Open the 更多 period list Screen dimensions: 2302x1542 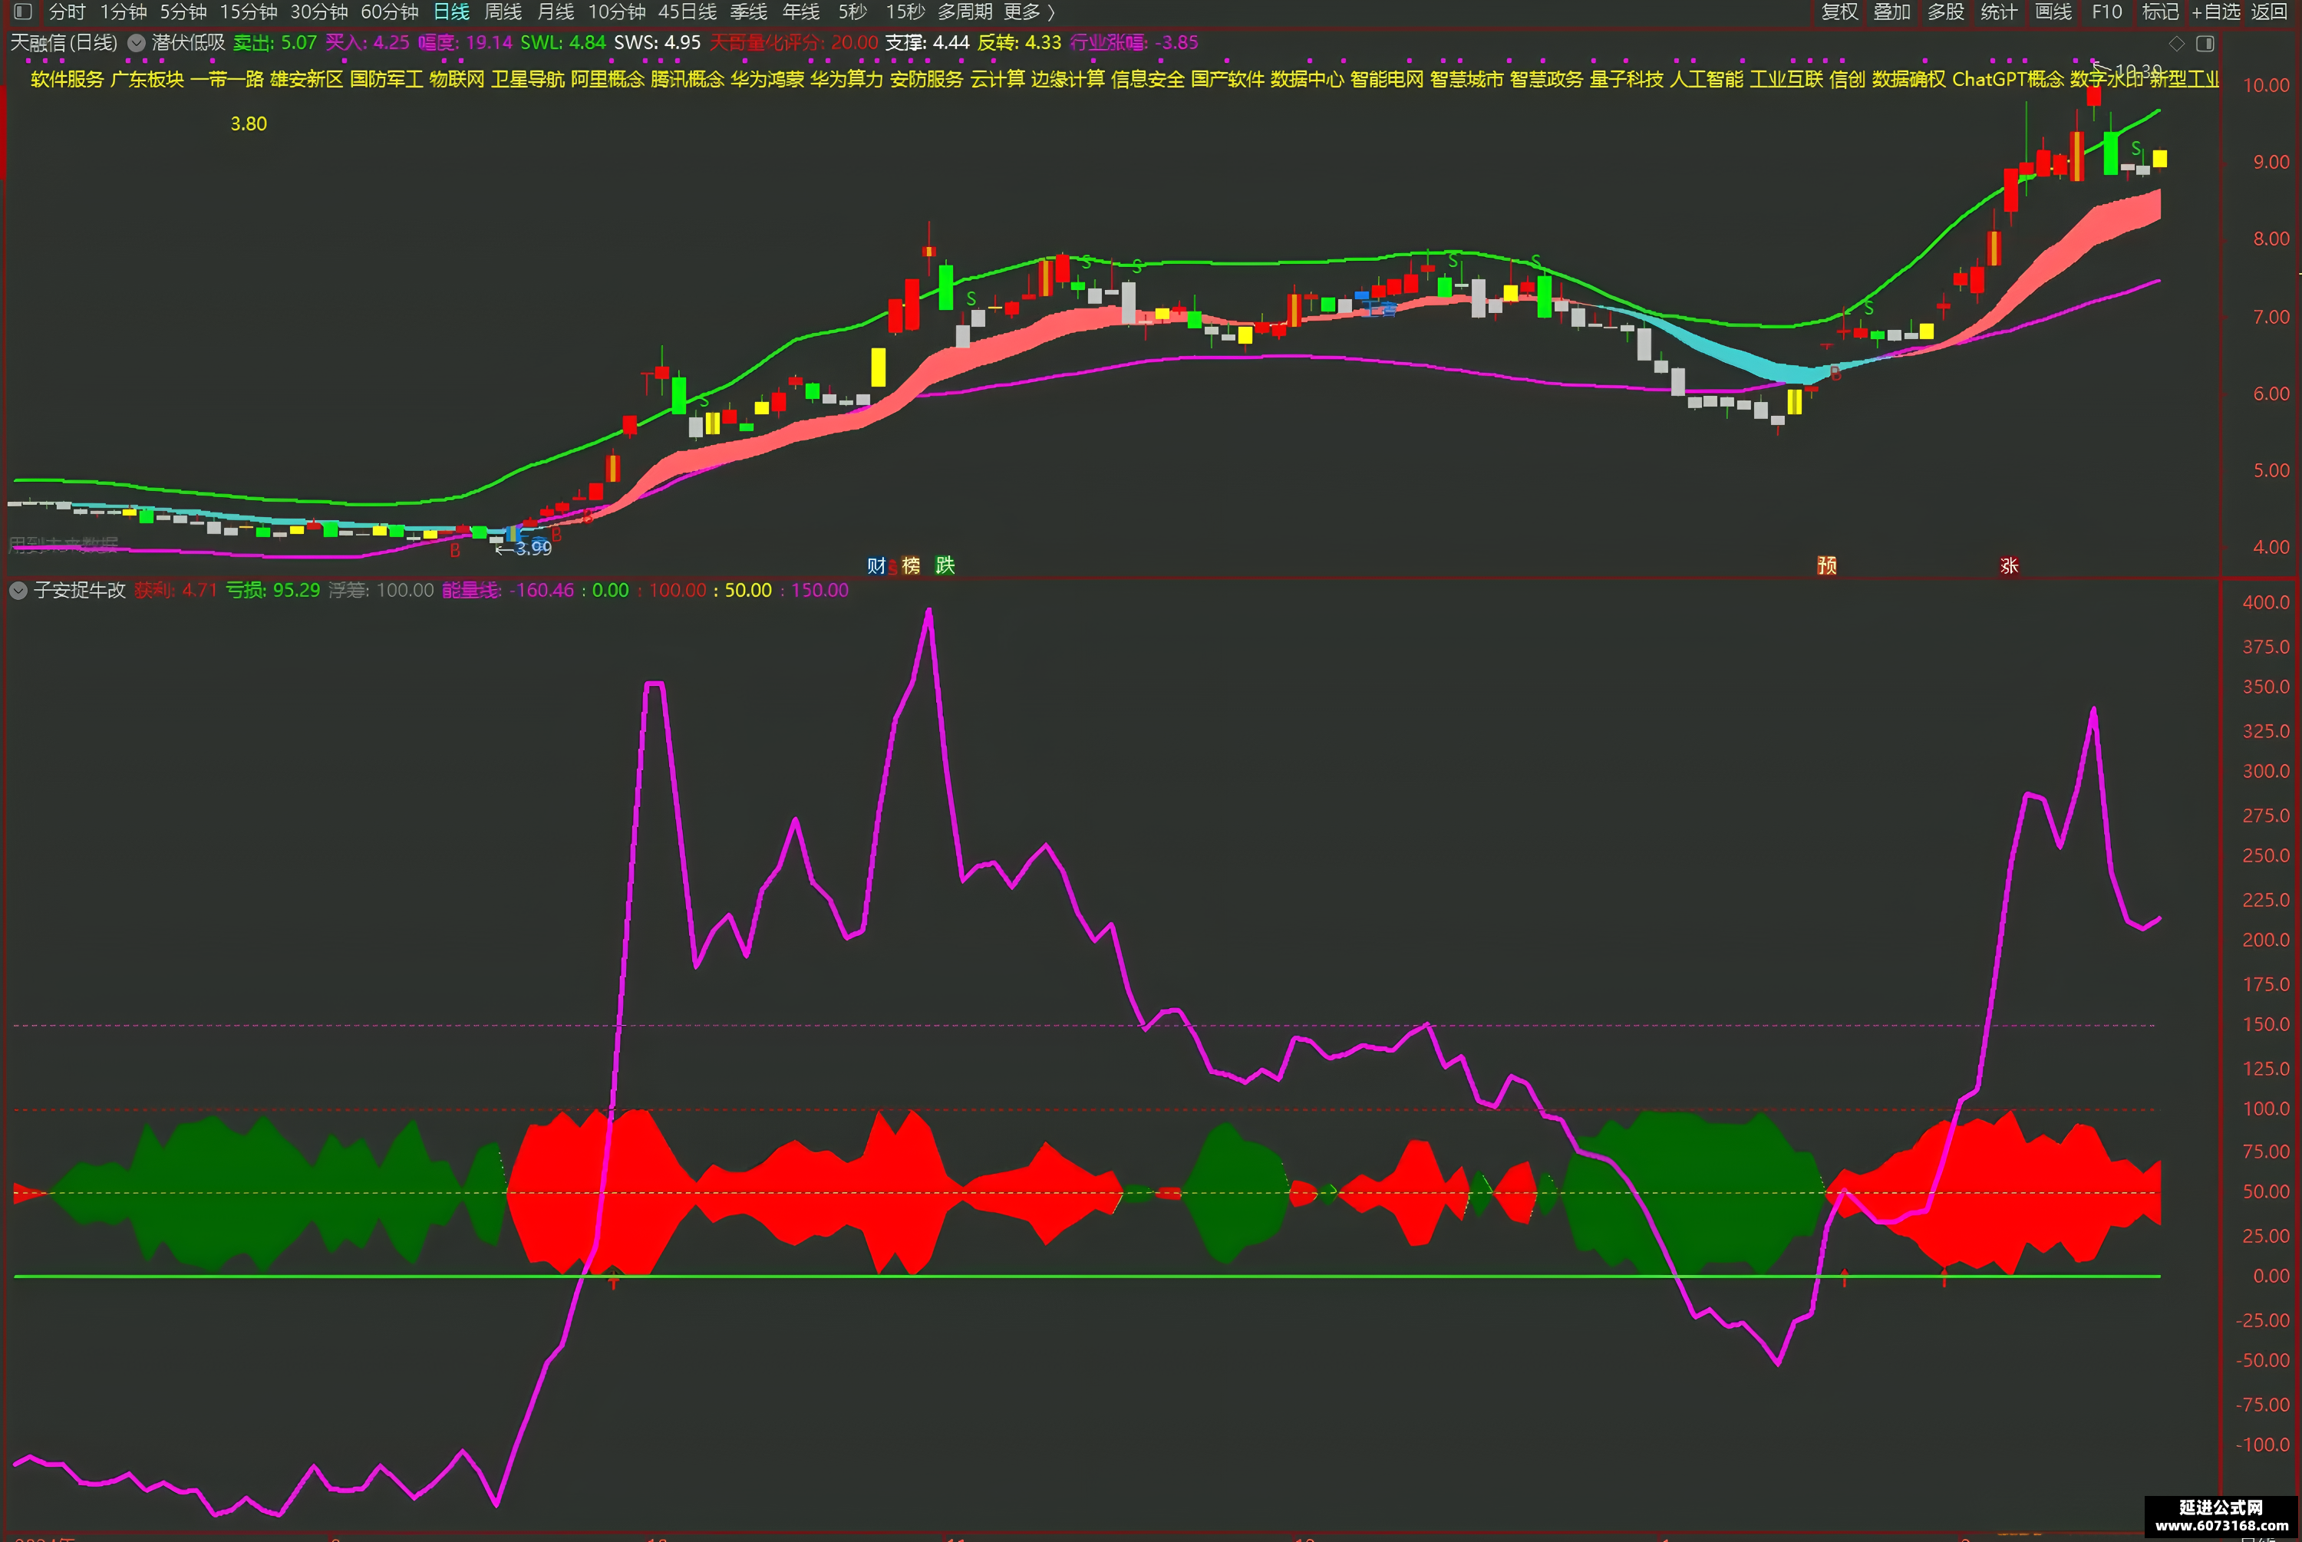(x=1028, y=12)
